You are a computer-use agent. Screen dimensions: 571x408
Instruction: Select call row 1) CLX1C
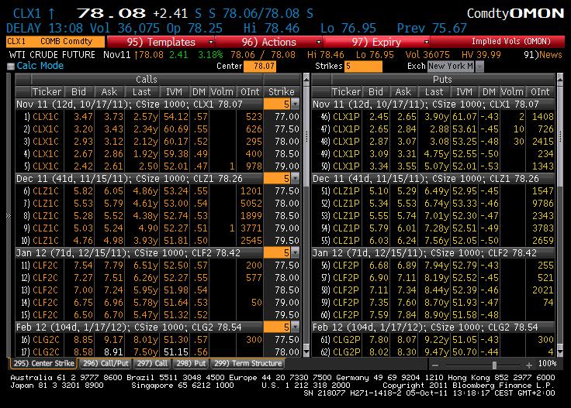[158, 117]
